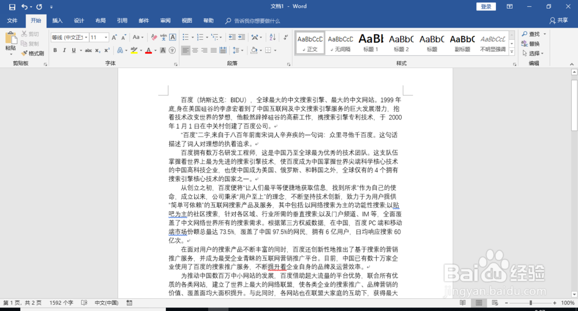Click Replace (替换) in Editing group
Screen dimensions: 578x311
pos(531,44)
